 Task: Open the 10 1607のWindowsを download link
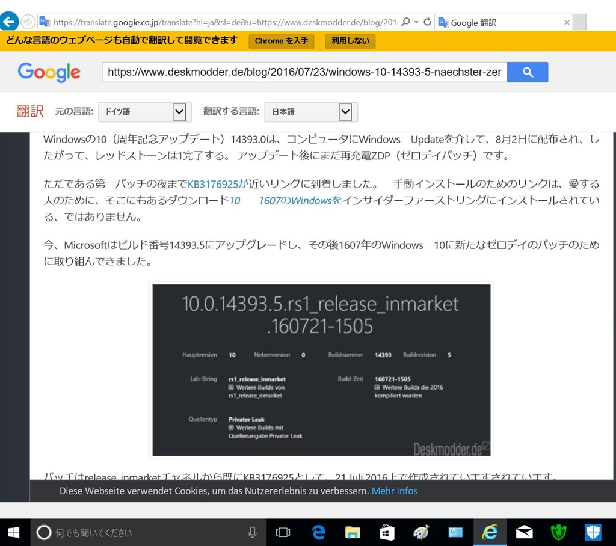click(286, 200)
